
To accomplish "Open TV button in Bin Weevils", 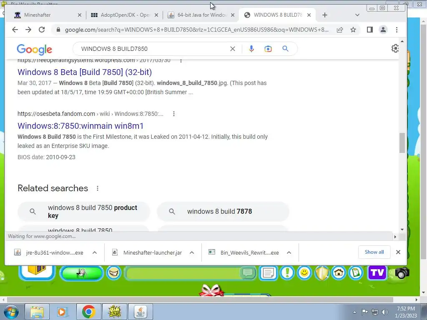I will click(x=377, y=272).
